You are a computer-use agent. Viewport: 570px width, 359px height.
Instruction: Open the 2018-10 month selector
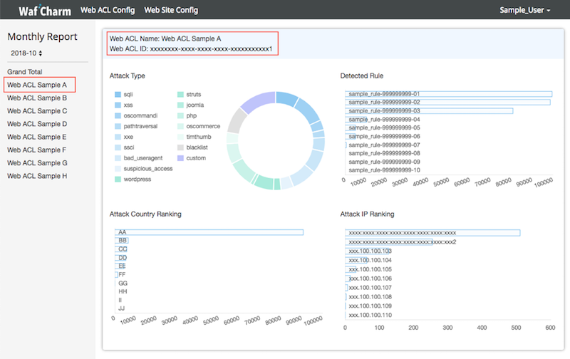[x=26, y=53]
